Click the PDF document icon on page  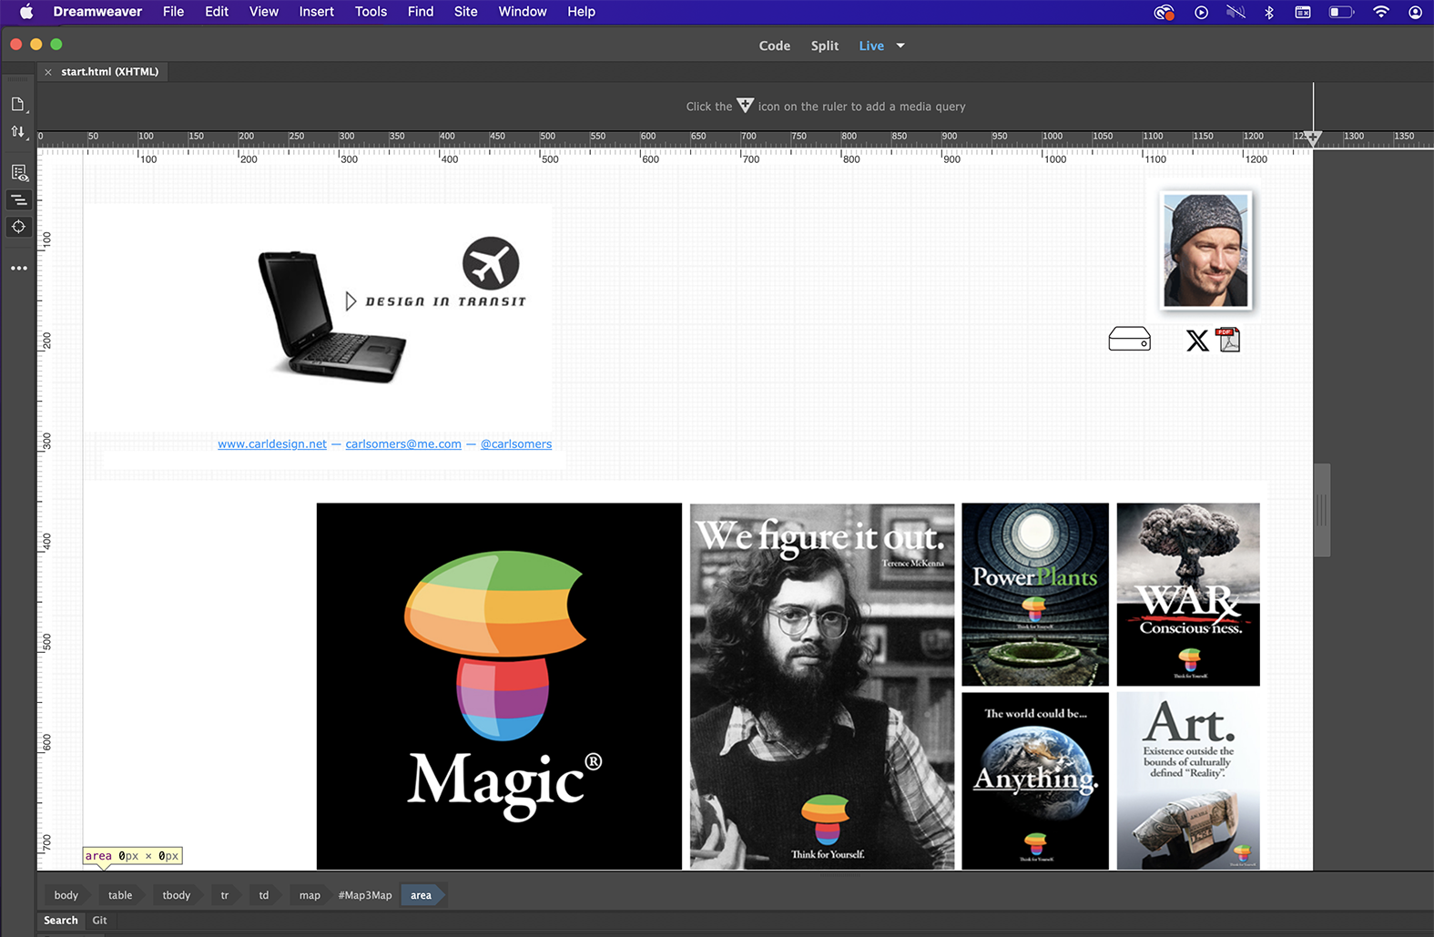[x=1229, y=340]
